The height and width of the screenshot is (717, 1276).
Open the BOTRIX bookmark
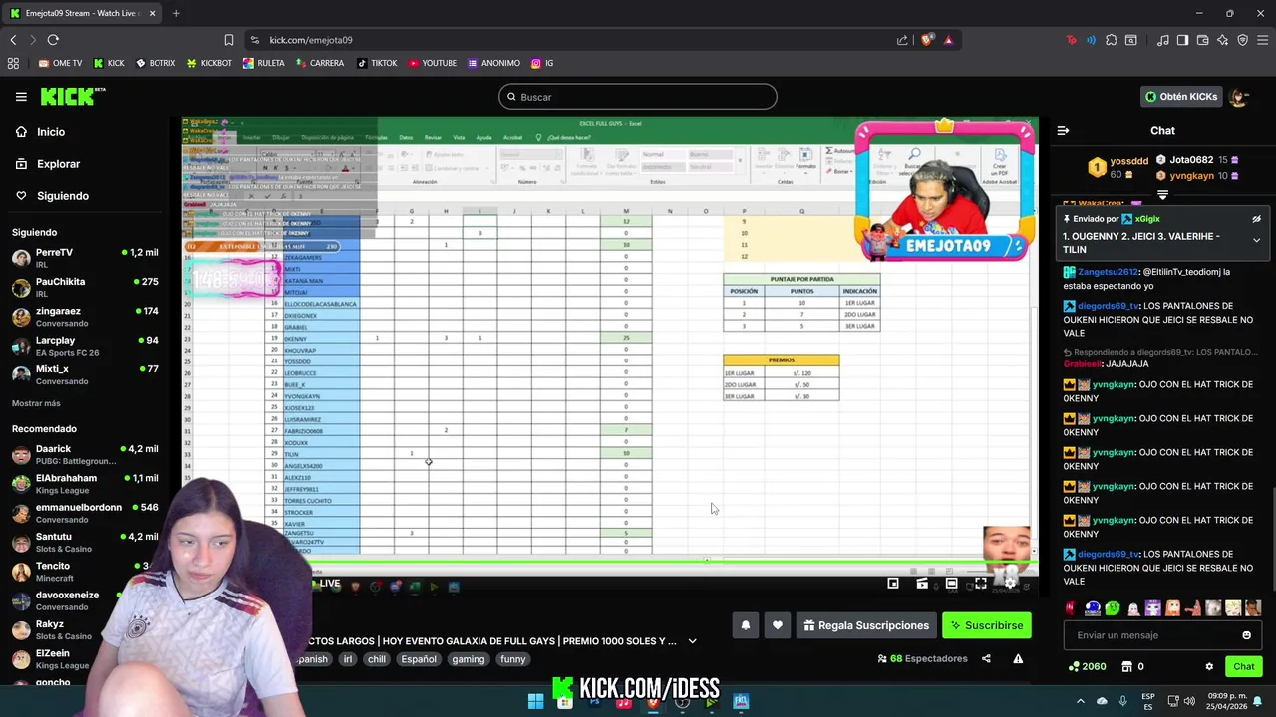(156, 63)
